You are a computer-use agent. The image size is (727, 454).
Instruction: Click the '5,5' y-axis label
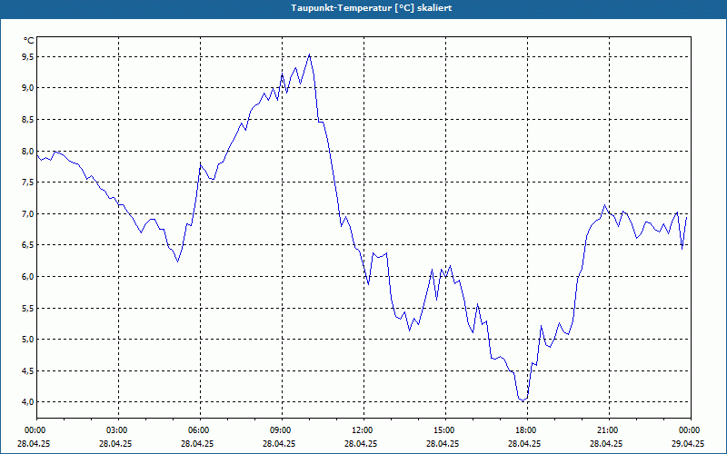click(28, 308)
